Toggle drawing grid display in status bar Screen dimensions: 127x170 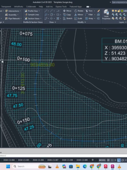click(108, 160)
